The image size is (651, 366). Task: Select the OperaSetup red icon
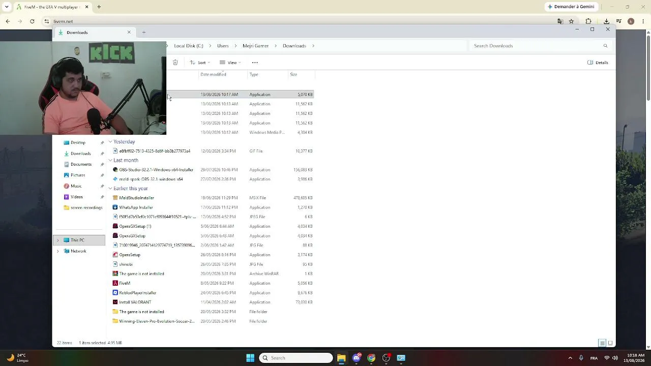coord(115,255)
